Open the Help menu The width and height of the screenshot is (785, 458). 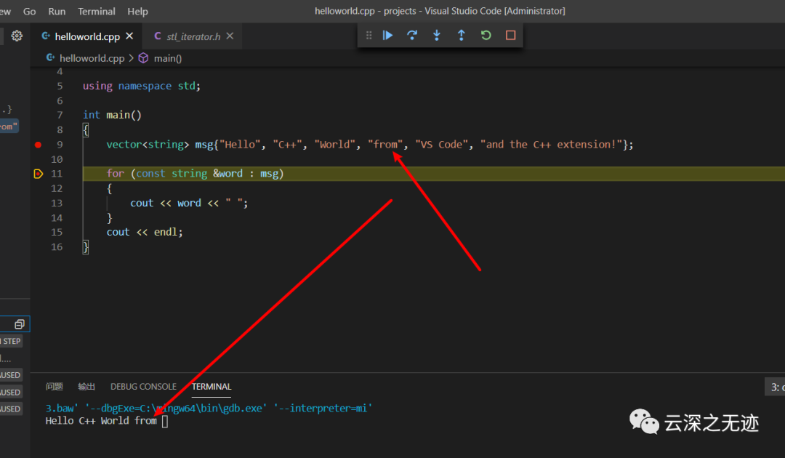pyautogui.click(x=137, y=11)
